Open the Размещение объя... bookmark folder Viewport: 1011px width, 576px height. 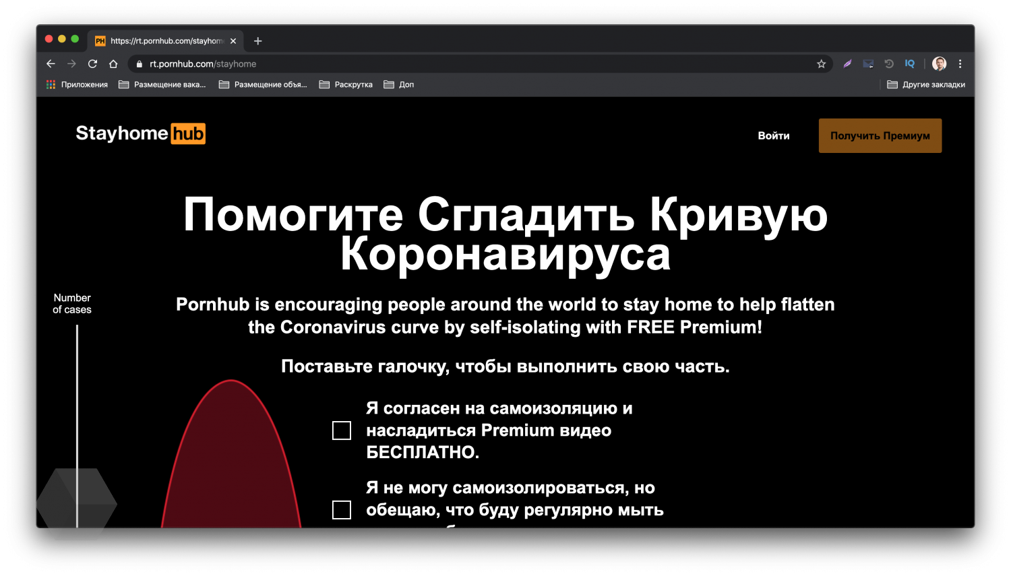(263, 84)
